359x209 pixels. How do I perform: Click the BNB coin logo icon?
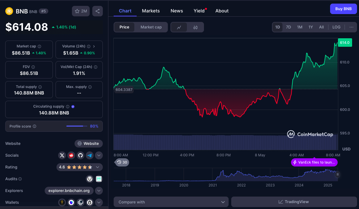pos(9,11)
